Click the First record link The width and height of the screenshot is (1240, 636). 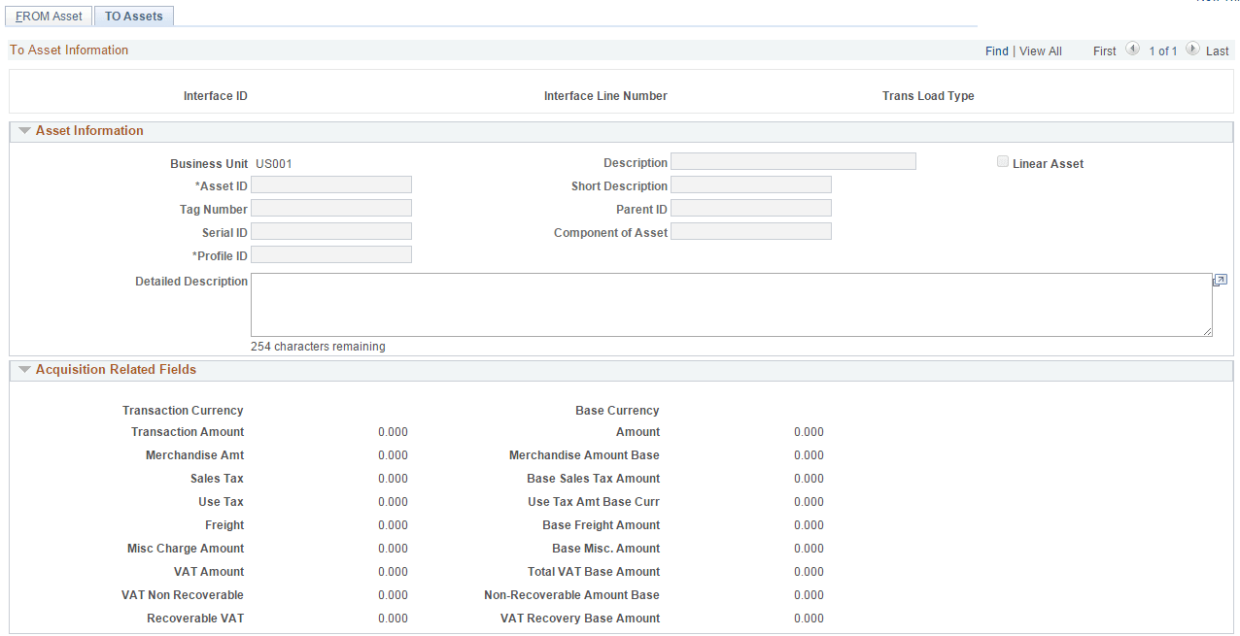[1104, 50]
